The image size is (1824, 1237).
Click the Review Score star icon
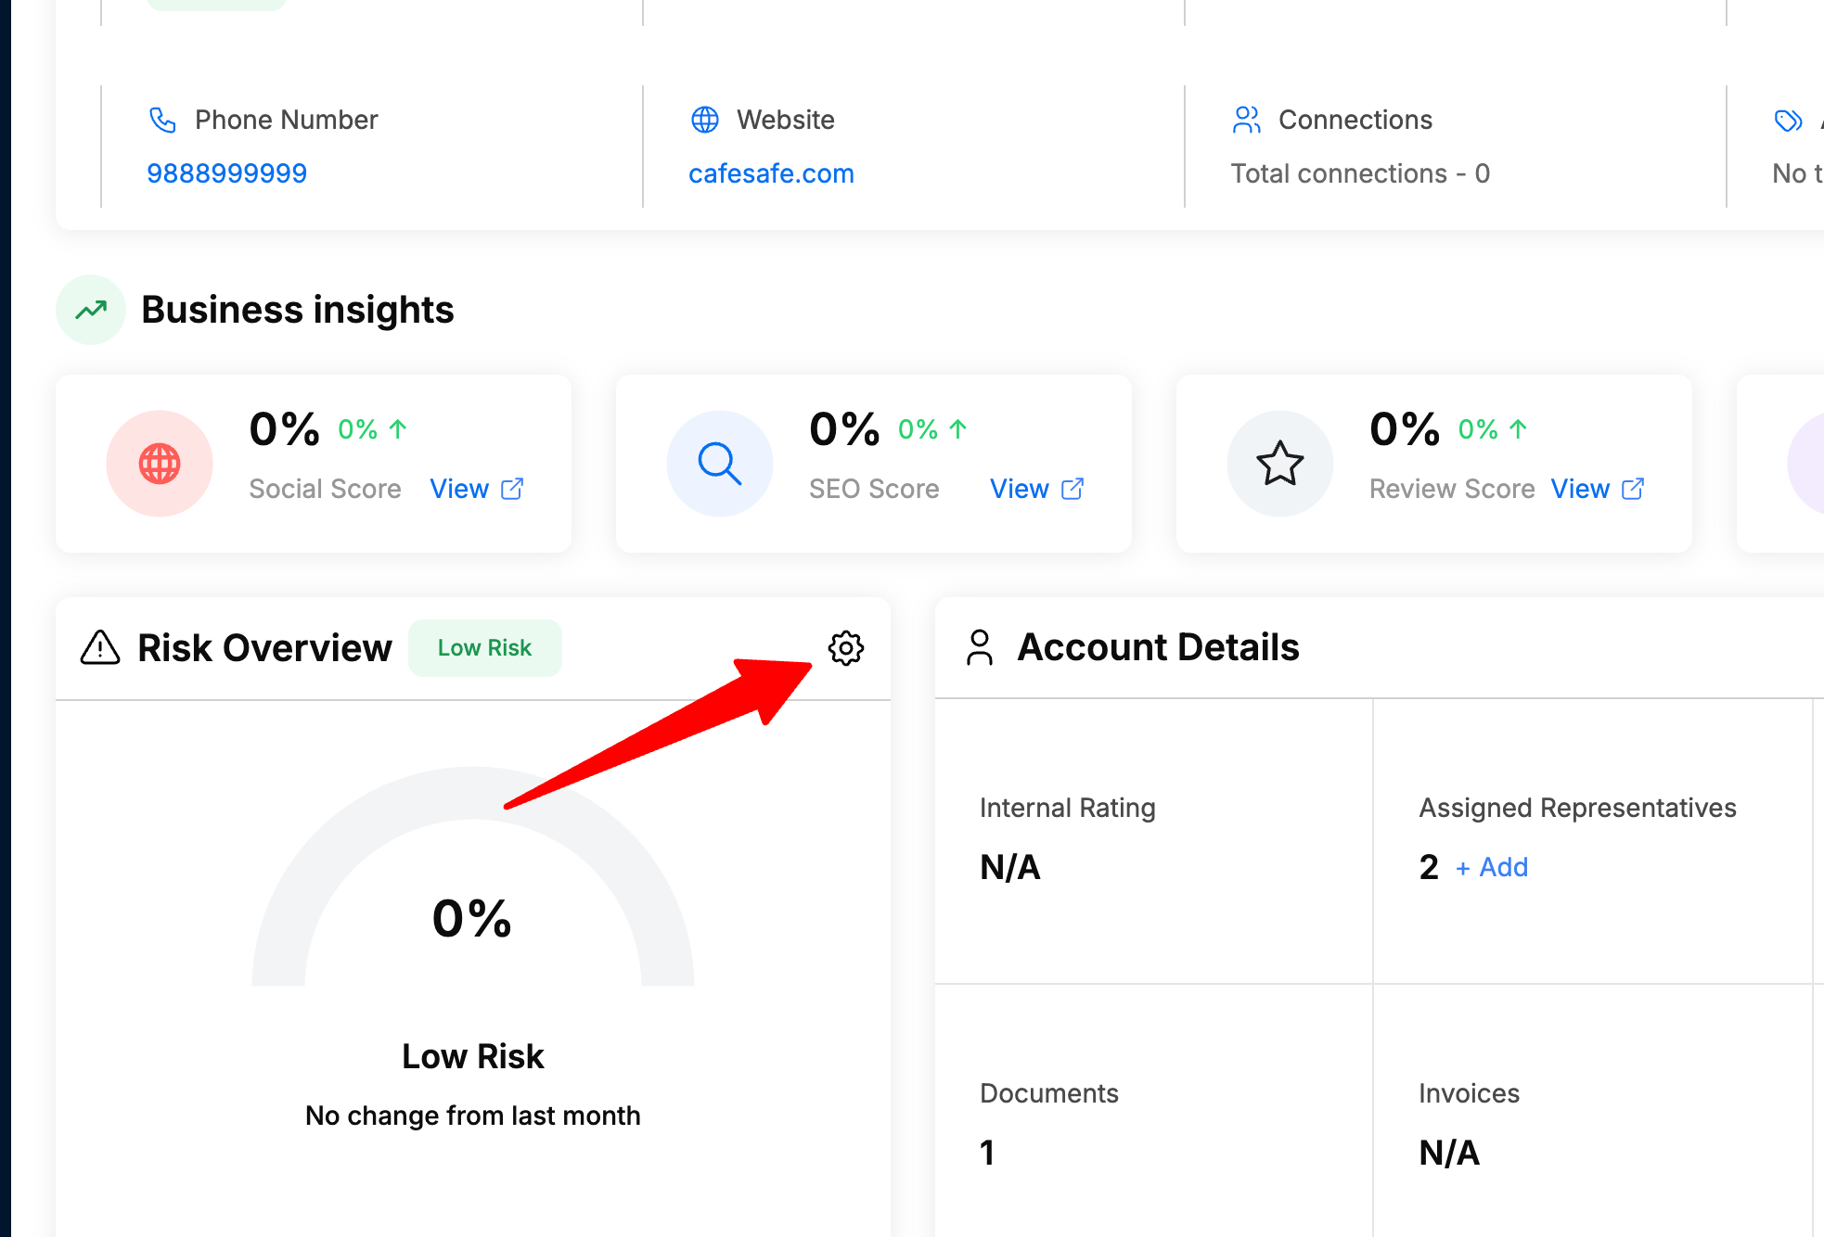coord(1280,464)
